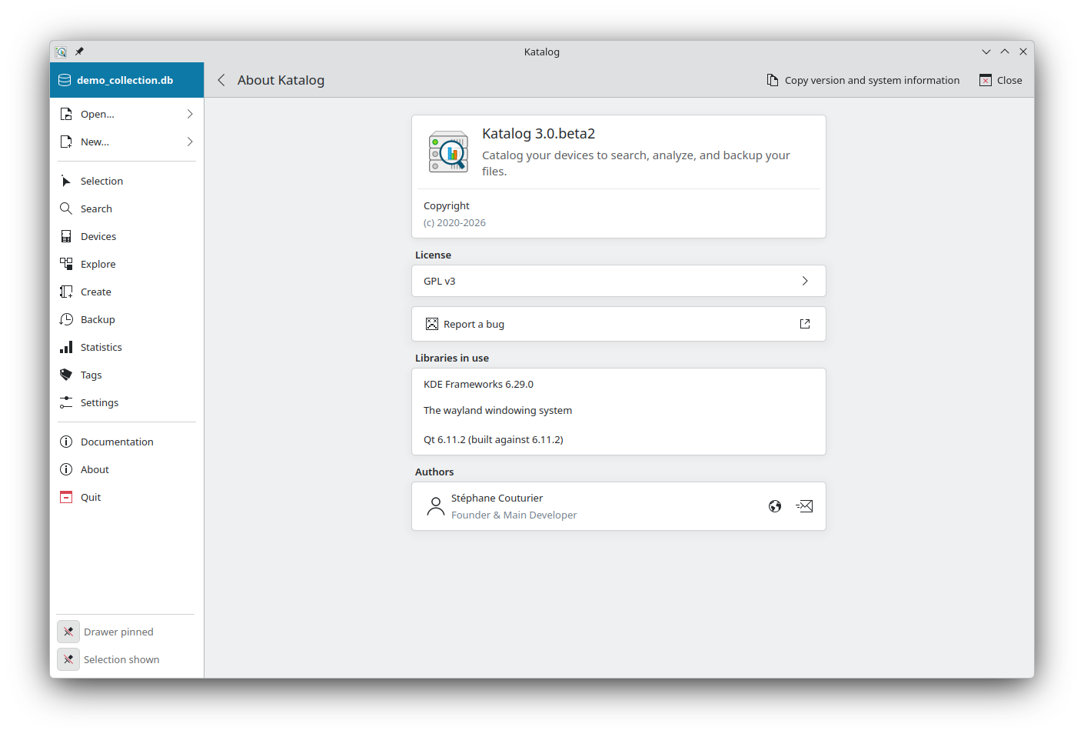This screenshot has height=737, width=1084.
Task: Open Documentation from the sidebar
Action: [x=127, y=442]
